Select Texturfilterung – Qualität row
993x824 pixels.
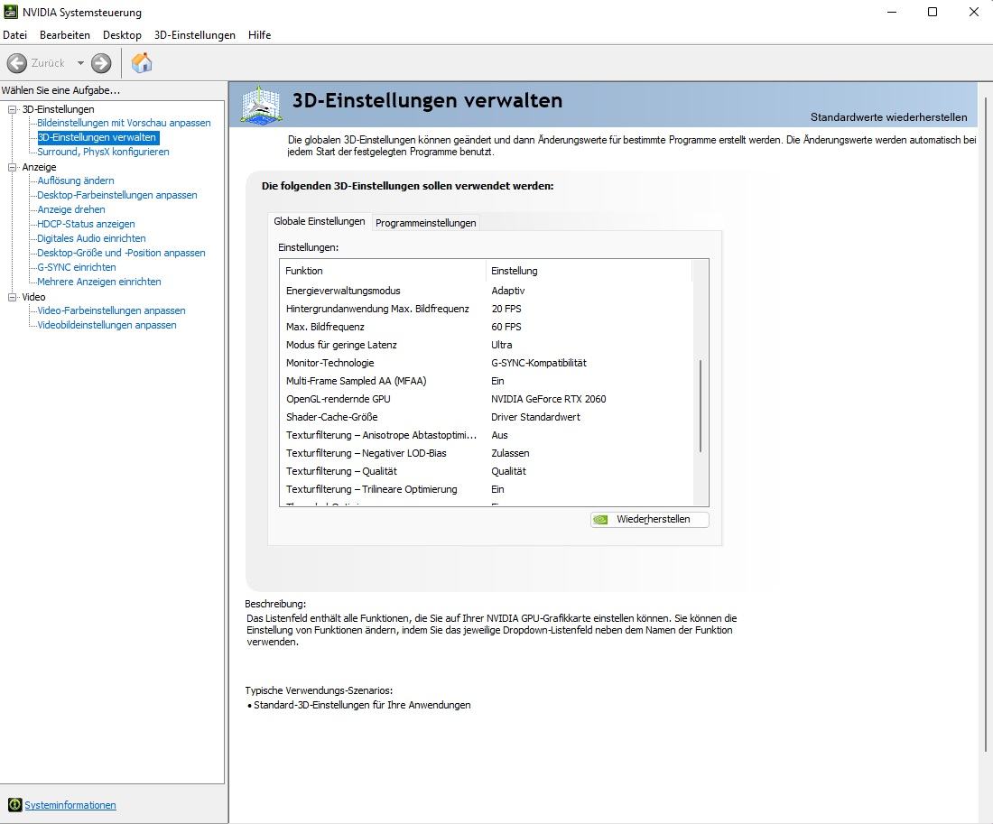[487, 471]
